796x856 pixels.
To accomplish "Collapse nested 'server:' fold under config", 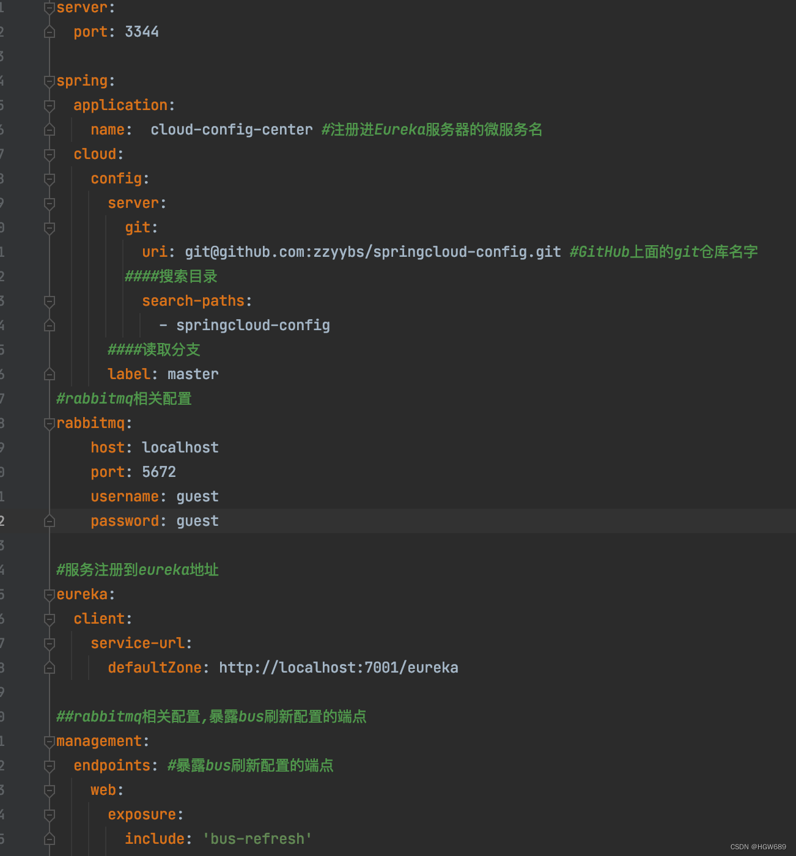I will click(x=50, y=204).
